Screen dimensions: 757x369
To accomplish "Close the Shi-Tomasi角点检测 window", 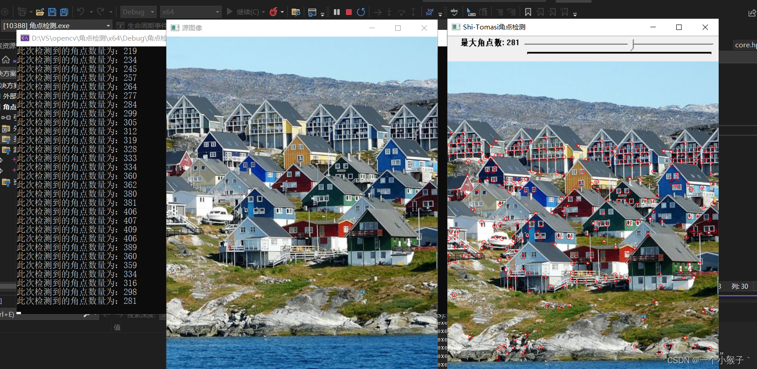I will (x=705, y=27).
